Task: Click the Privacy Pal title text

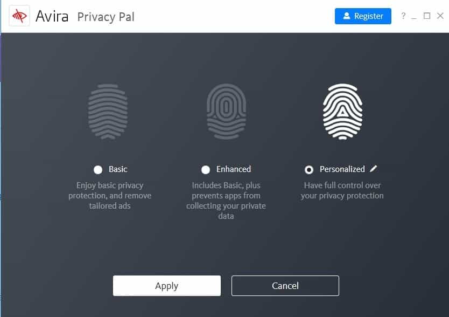Action: click(106, 17)
